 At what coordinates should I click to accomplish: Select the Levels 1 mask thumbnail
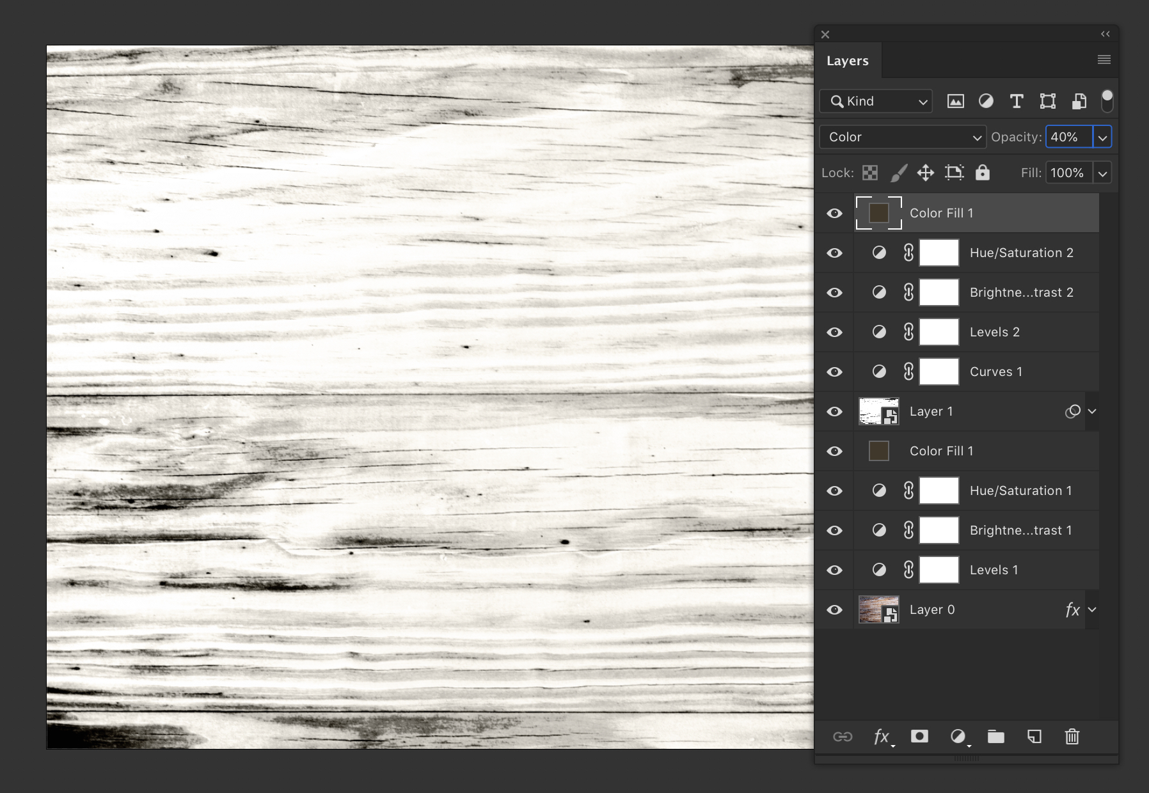[939, 570]
